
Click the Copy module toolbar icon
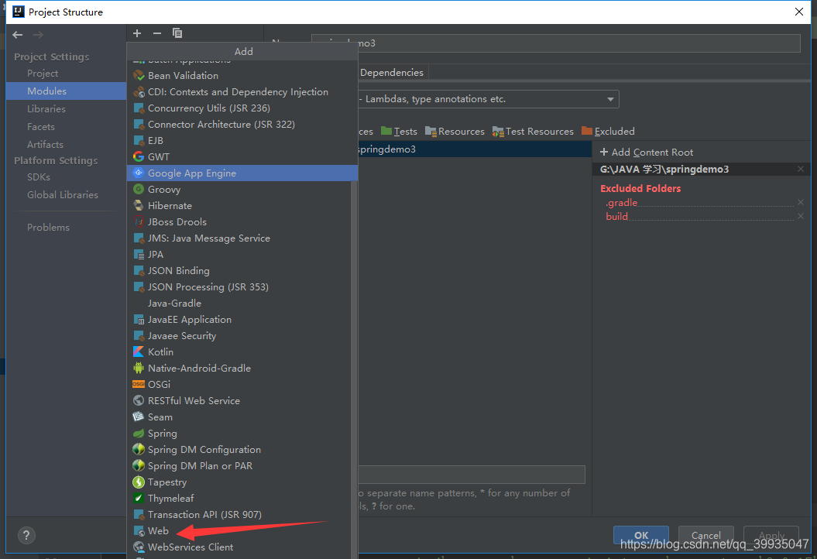click(177, 33)
